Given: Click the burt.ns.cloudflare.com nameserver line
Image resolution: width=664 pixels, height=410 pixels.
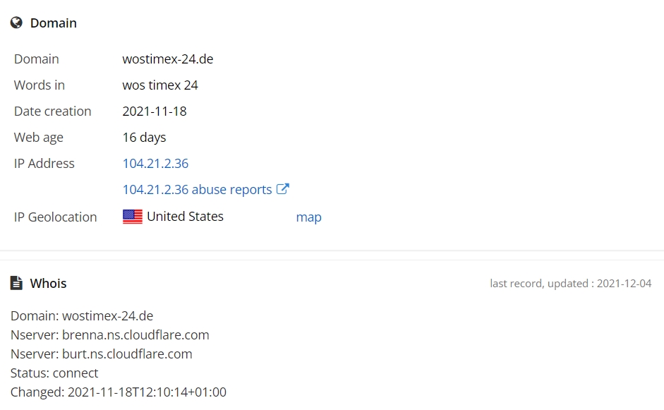Looking at the screenshot, I should 101,354.
